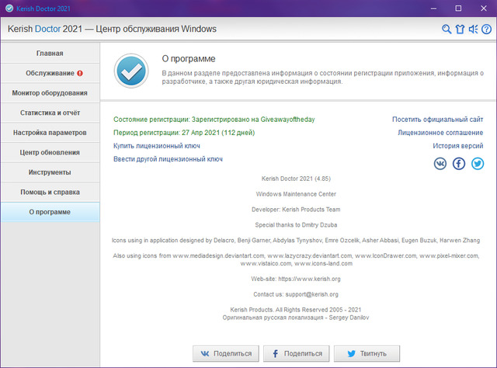The height and width of the screenshot is (368, 497).
Task: Select Центр обновления in sidebar
Action: tap(50, 152)
